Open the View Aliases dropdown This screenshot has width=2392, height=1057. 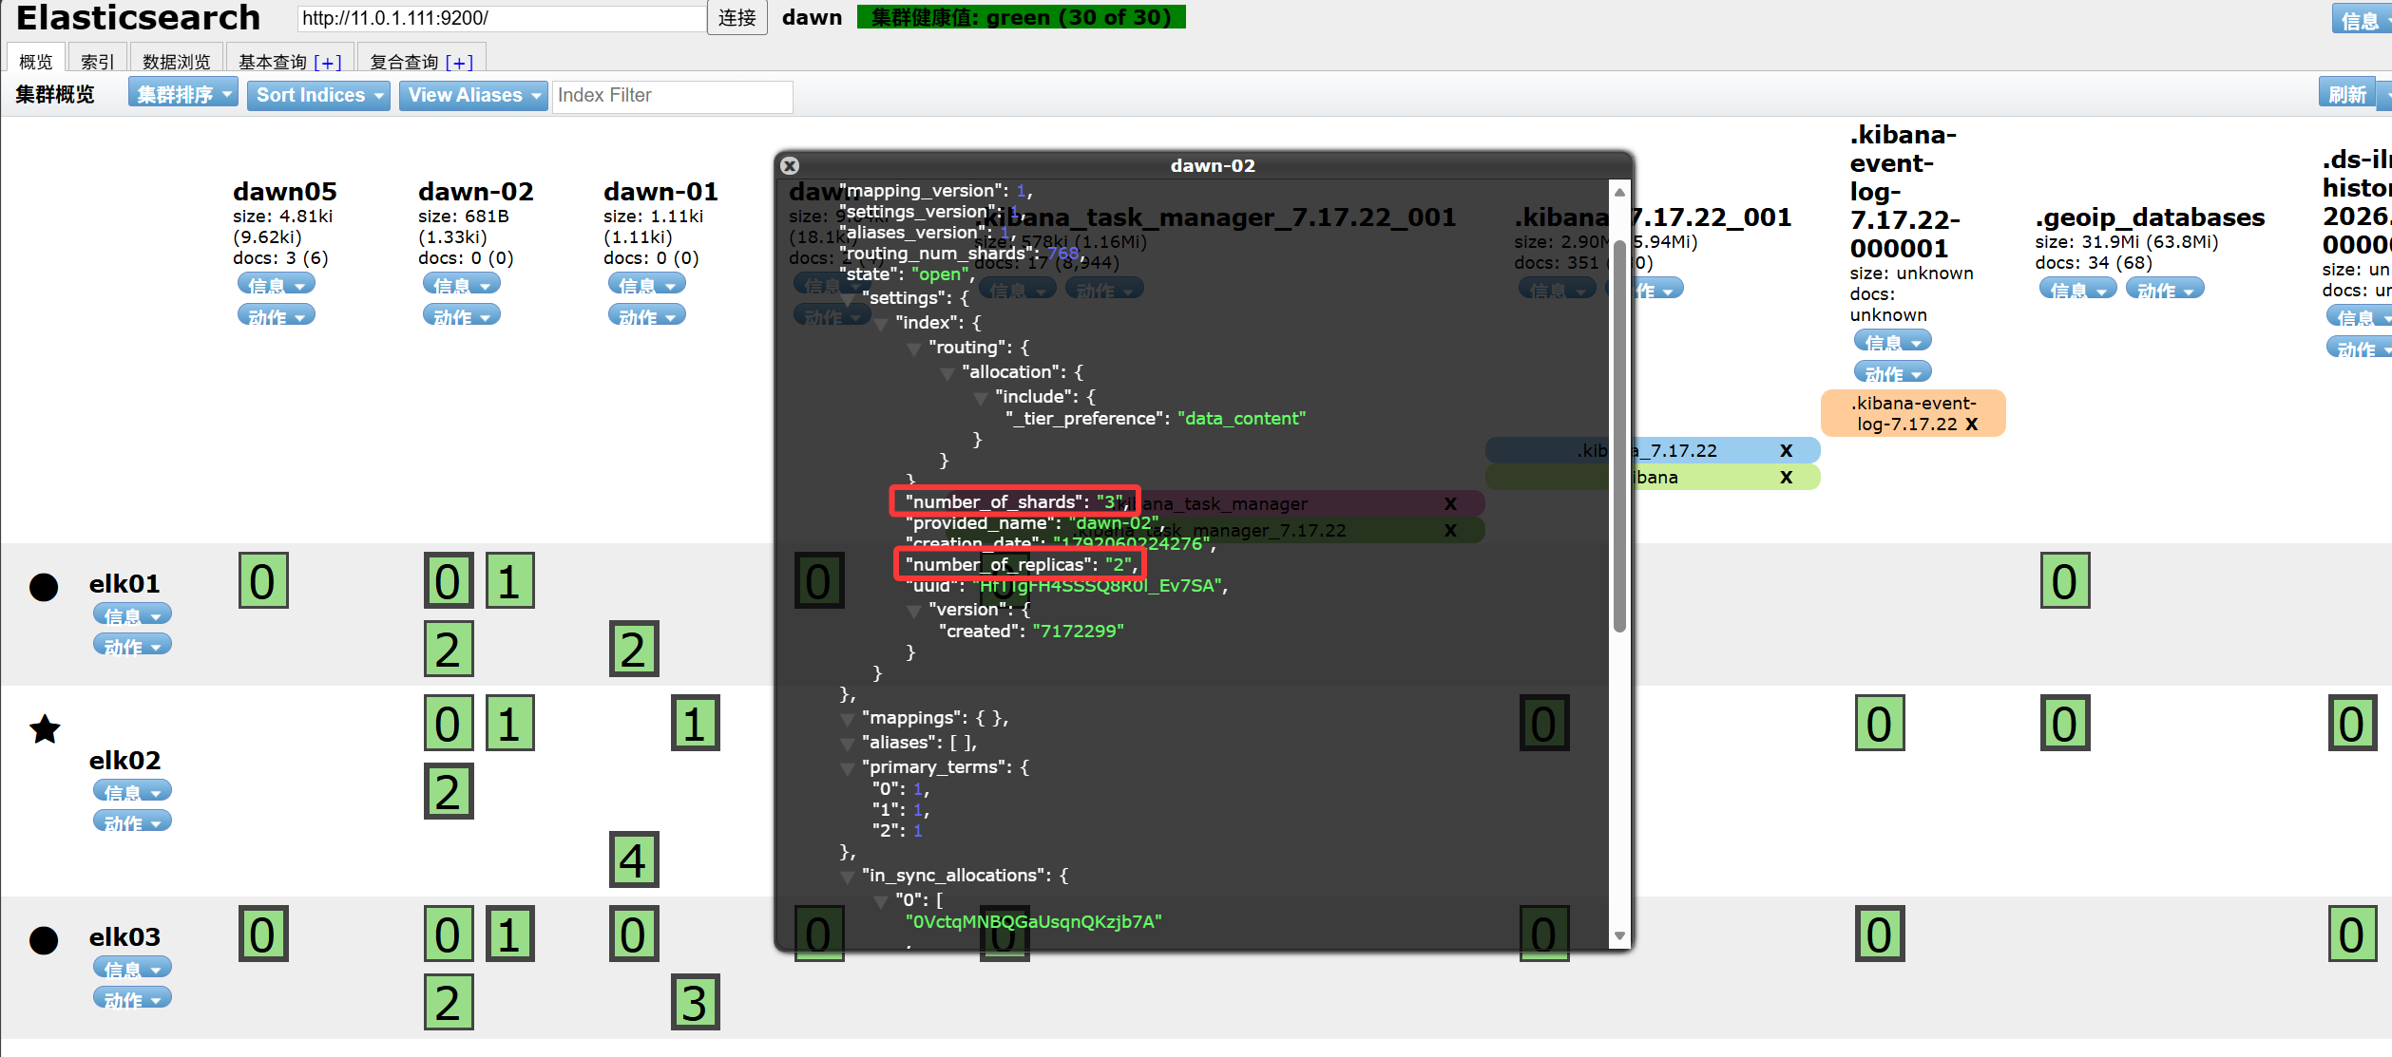click(473, 94)
